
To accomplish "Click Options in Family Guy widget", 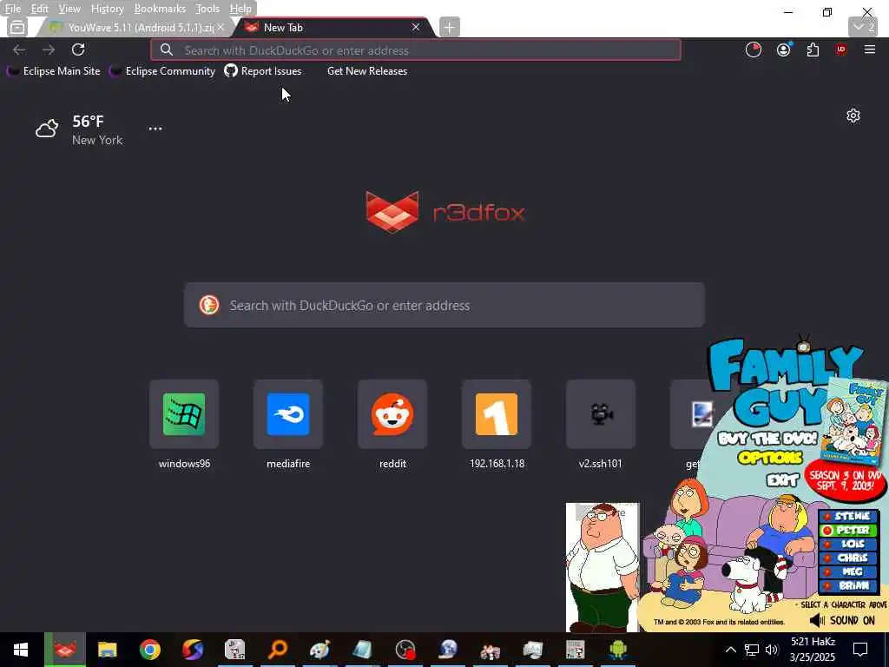I will pos(770,457).
